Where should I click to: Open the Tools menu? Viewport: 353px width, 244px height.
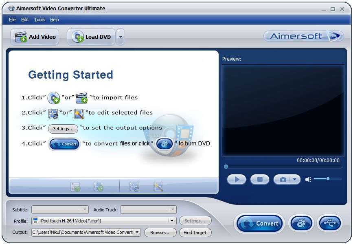coord(39,19)
